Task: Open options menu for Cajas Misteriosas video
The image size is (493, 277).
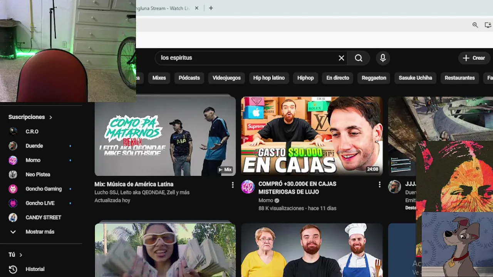Action: click(379, 185)
